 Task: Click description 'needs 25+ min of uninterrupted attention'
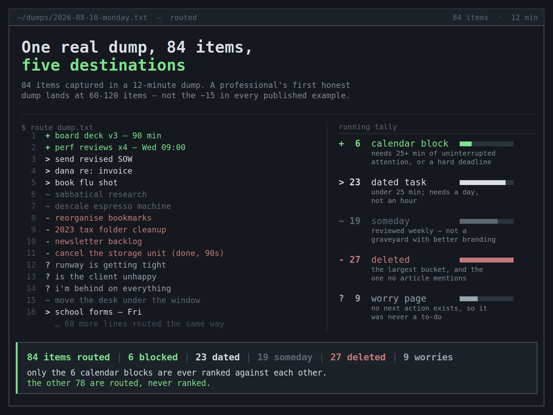pos(433,157)
